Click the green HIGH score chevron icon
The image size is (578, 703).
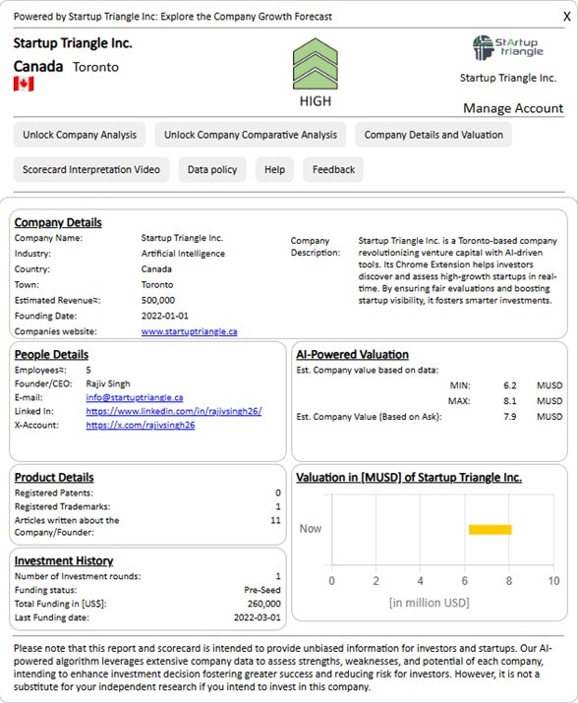tap(316, 63)
